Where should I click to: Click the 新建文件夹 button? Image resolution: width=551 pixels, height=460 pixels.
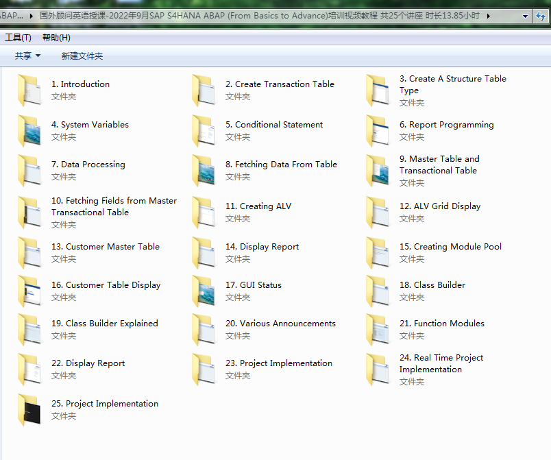(x=82, y=56)
